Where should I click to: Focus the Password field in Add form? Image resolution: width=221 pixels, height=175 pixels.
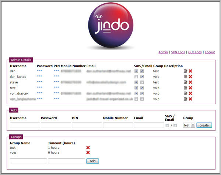[56, 125]
